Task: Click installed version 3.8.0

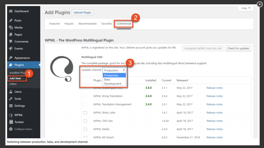Action: (148, 88)
